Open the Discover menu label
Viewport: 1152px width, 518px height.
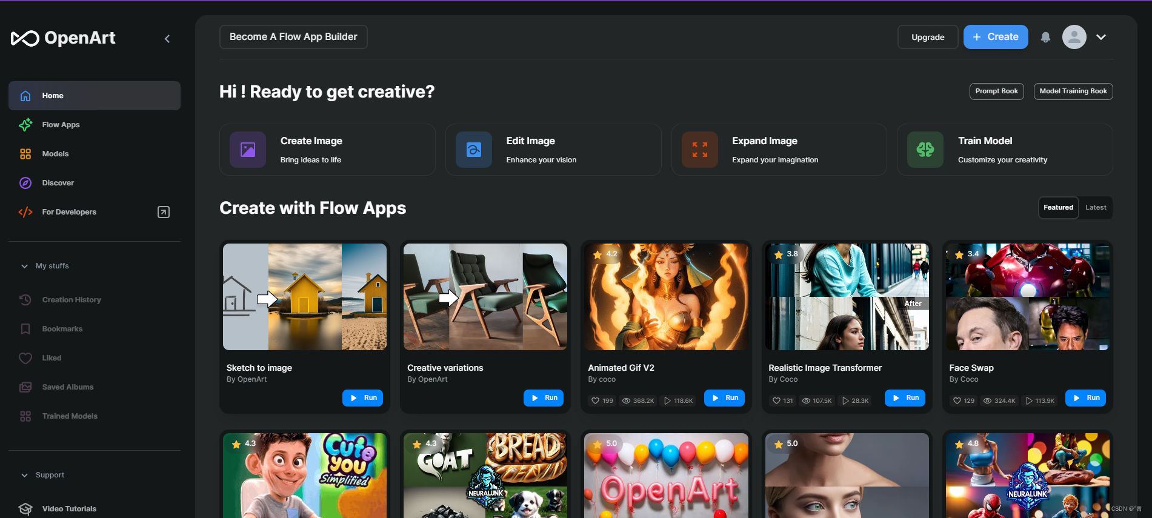58,183
